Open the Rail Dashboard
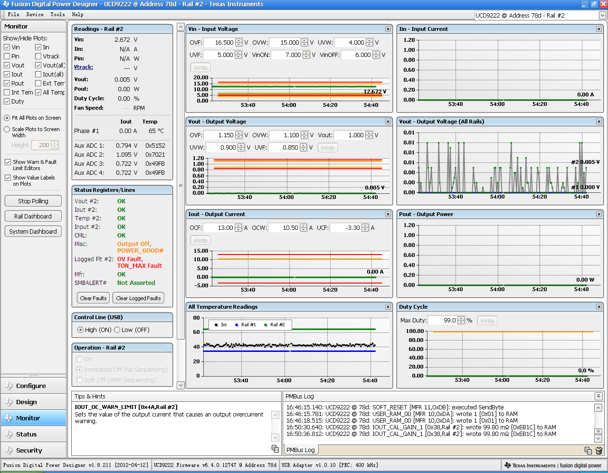 [33, 217]
